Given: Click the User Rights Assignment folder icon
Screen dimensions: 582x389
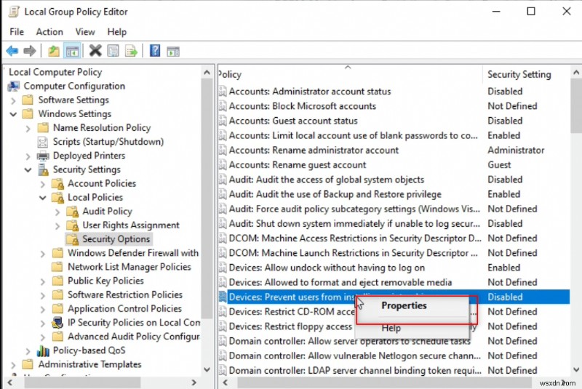Looking at the screenshot, I should (72, 225).
